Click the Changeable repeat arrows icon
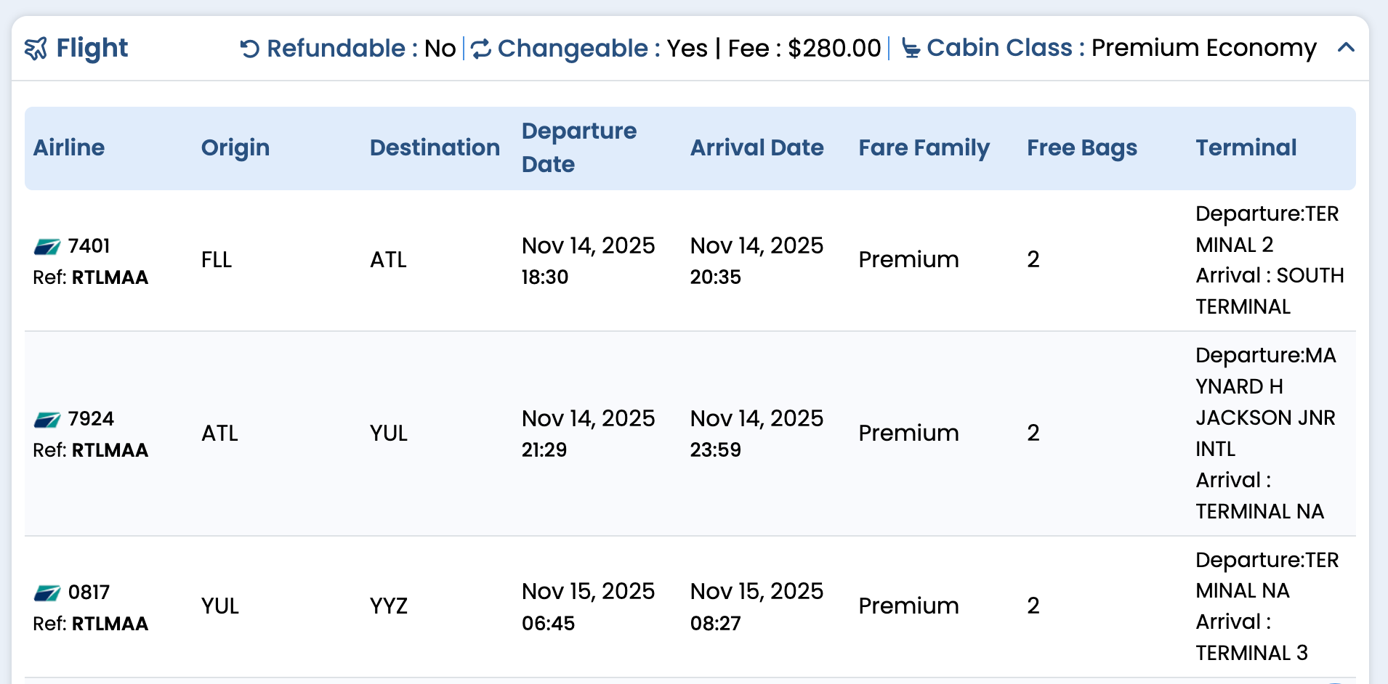 pyautogui.click(x=481, y=49)
